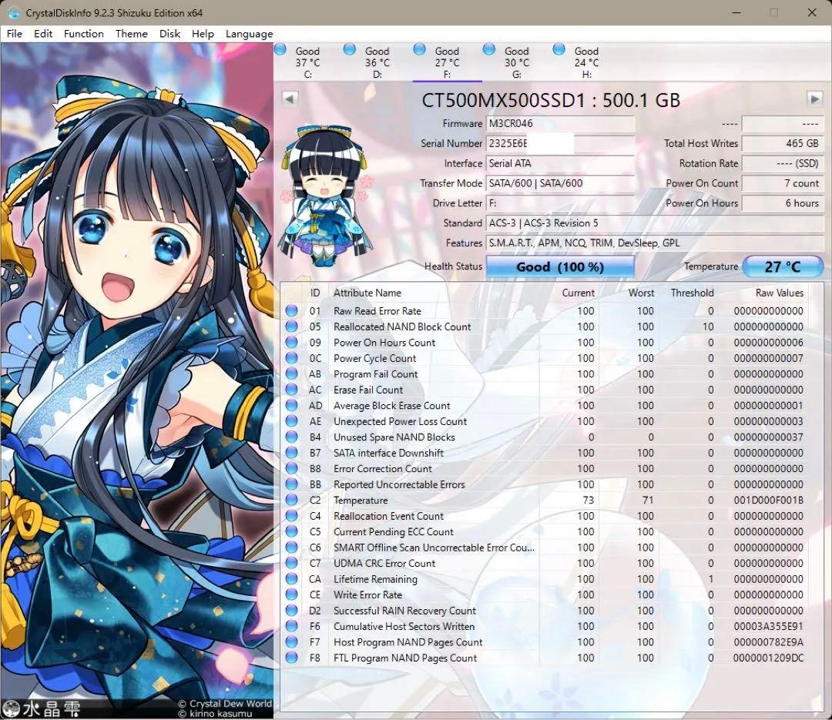Open the Theme menu
Viewport: 832px width, 720px height.
coord(132,34)
